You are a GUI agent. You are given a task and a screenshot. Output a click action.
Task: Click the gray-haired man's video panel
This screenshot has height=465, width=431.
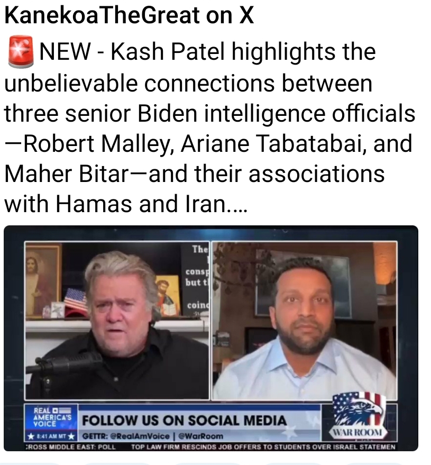coord(117,321)
